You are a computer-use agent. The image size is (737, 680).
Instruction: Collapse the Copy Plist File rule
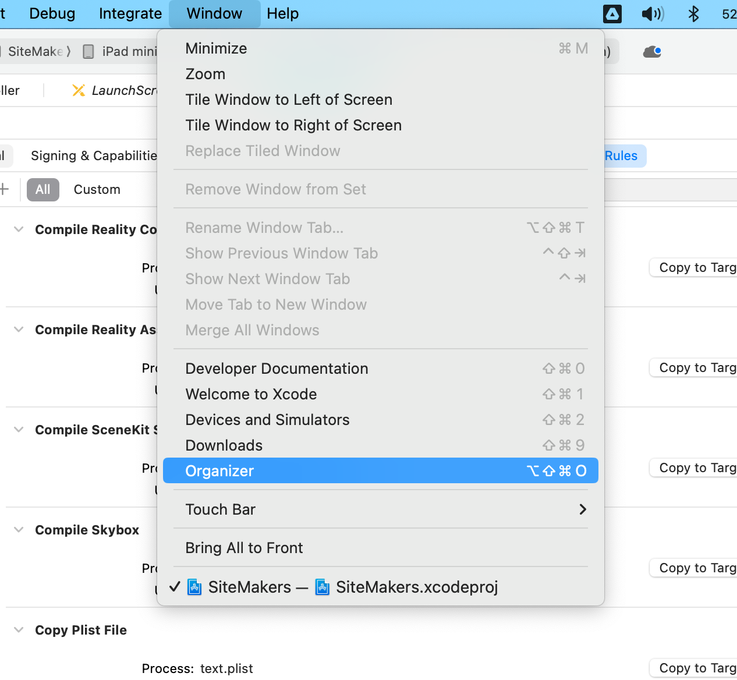point(19,630)
